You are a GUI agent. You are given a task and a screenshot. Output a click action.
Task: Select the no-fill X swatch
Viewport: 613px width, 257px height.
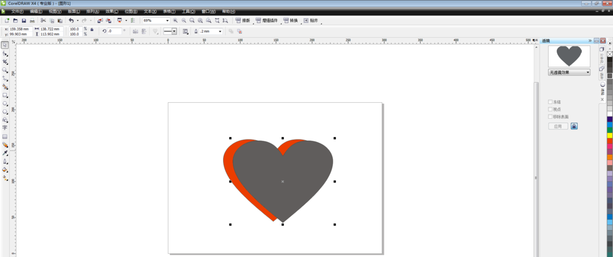point(610,54)
